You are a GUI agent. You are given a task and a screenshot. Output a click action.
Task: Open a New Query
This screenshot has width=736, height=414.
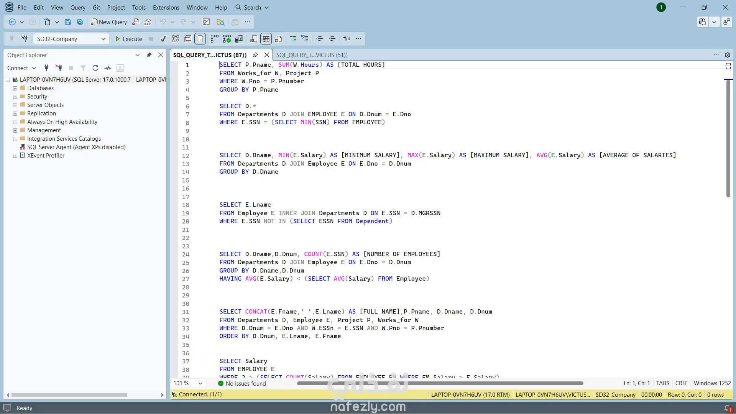coord(109,22)
